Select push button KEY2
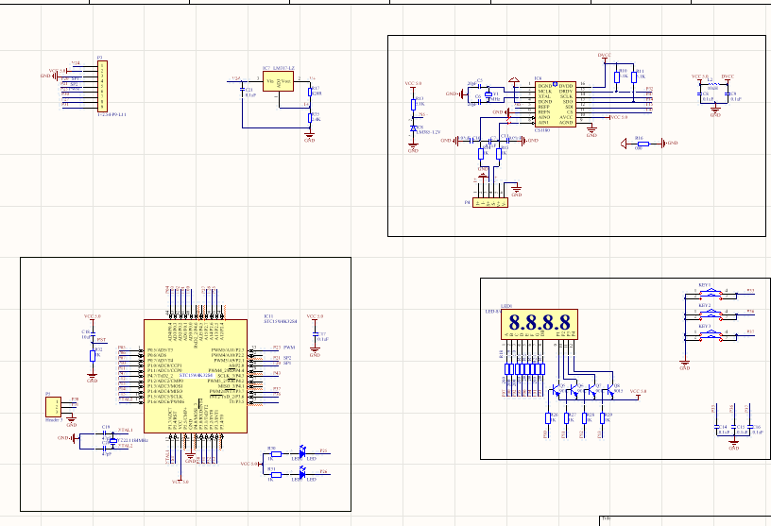The height and width of the screenshot is (526, 771). click(711, 314)
